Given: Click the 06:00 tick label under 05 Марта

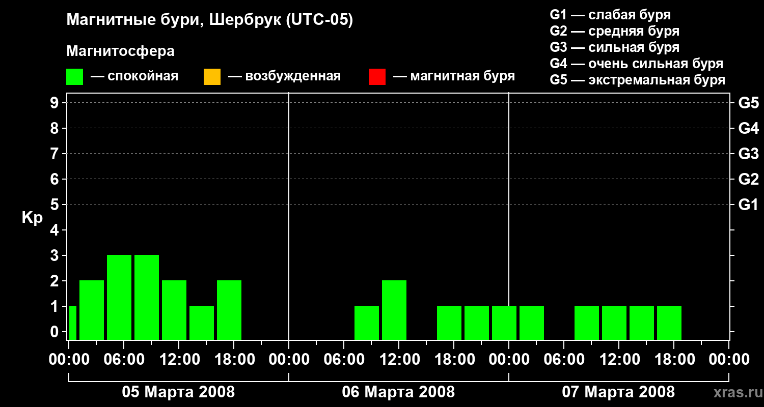Looking at the screenshot, I should pyautogui.click(x=123, y=359).
